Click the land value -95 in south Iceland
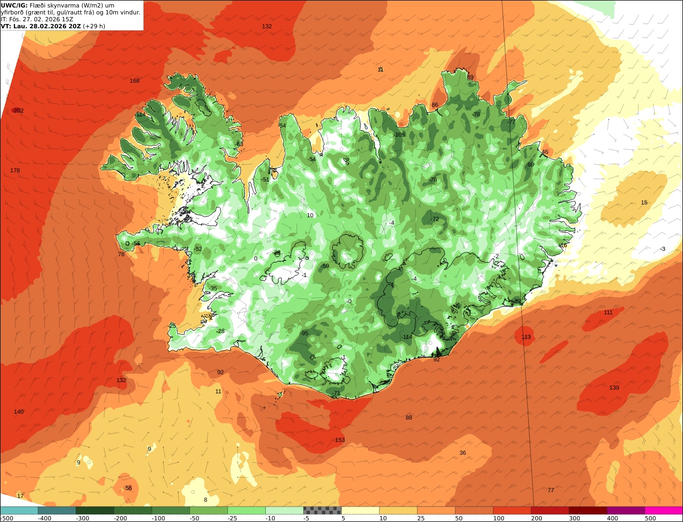Image resolution: width=683 pixels, height=522 pixels. pos(304,333)
